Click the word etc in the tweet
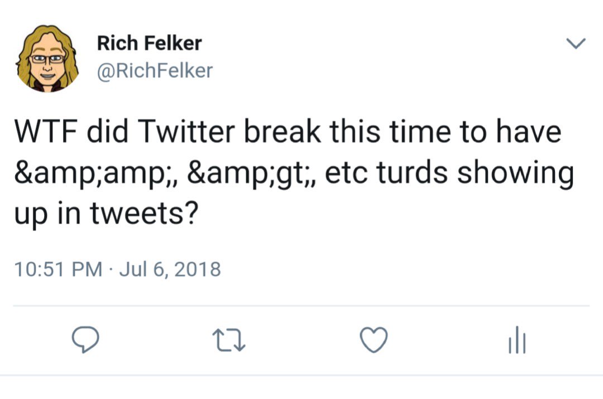 (x=345, y=174)
